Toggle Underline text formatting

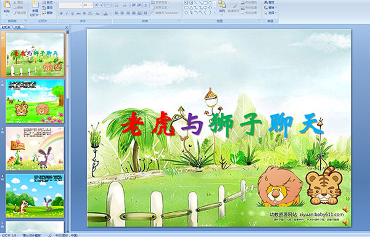pyautogui.click(x=72, y=14)
